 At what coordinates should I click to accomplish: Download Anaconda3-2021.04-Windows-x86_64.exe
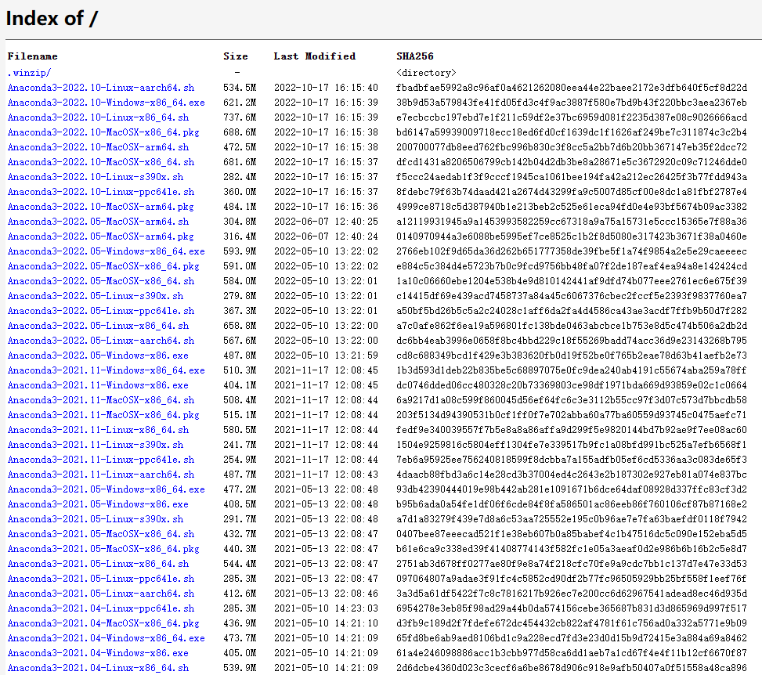[x=106, y=638]
